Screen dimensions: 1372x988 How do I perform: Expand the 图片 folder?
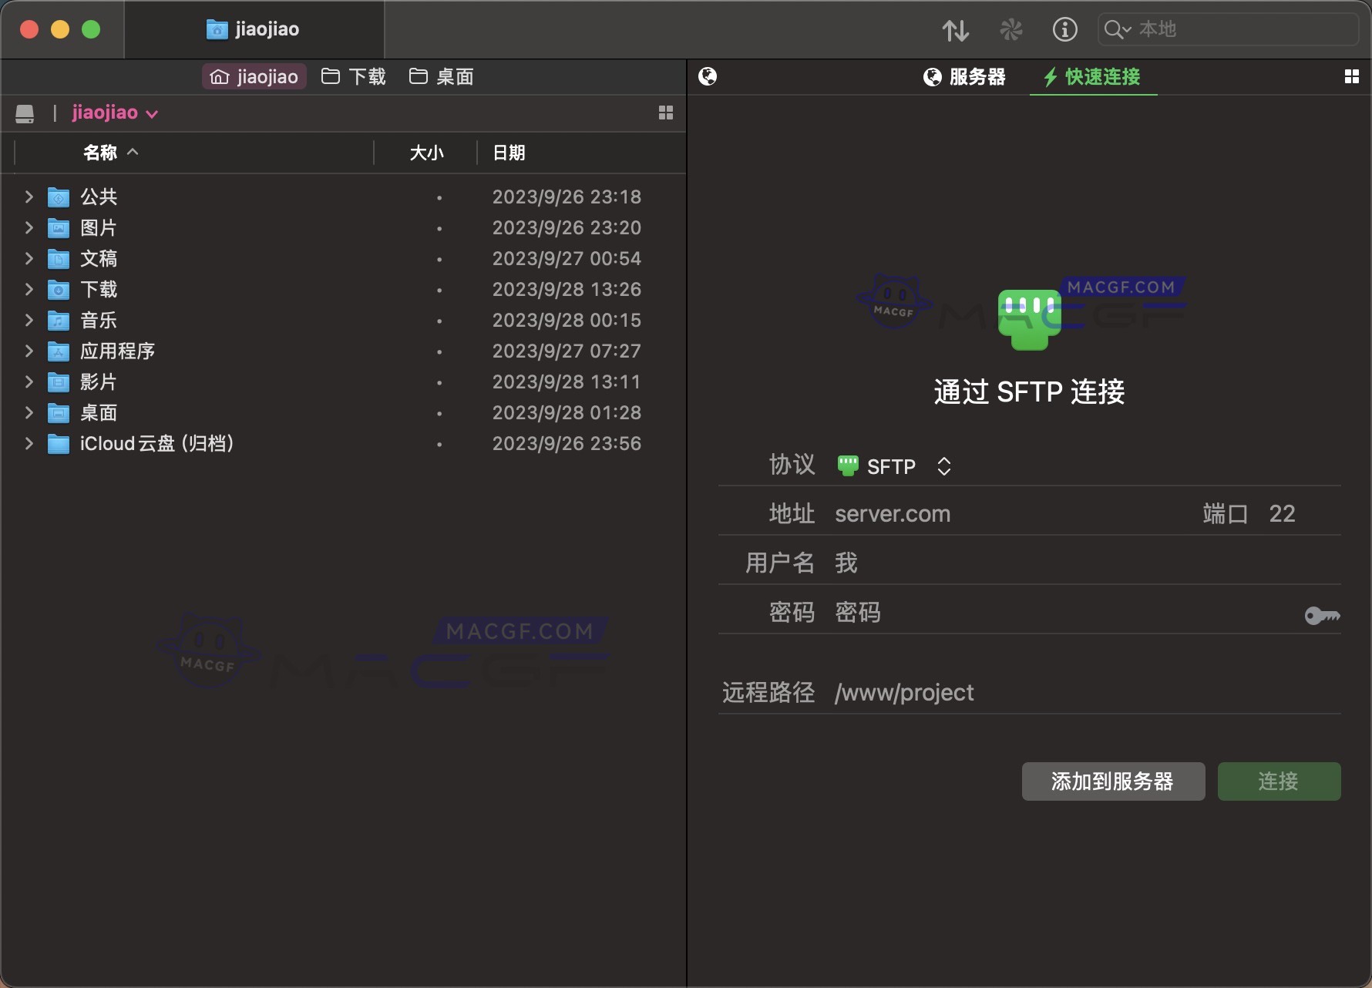29,227
